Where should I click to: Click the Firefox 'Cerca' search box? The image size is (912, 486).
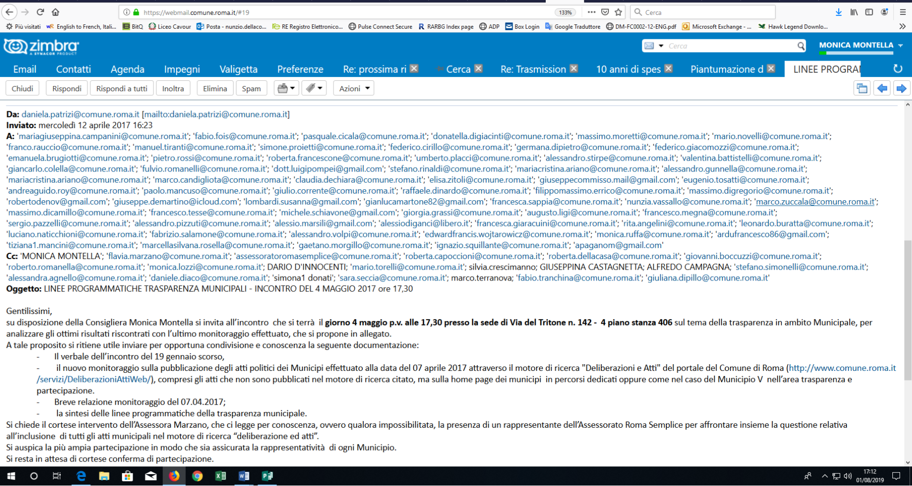(702, 12)
